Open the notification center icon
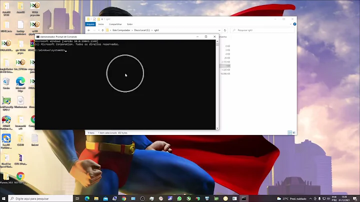The image size is (360, 202). coord(355,198)
